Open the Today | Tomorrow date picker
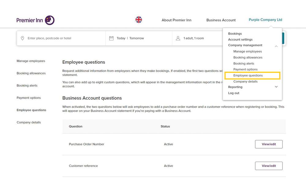 (x=139, y=38)
